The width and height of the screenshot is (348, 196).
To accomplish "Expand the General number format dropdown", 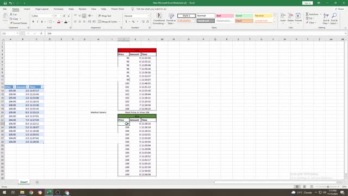I will click(x=148, y=16).
